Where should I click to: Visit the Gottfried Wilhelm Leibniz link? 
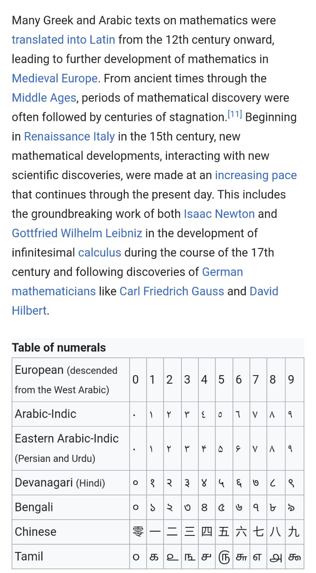pos(77,233)
